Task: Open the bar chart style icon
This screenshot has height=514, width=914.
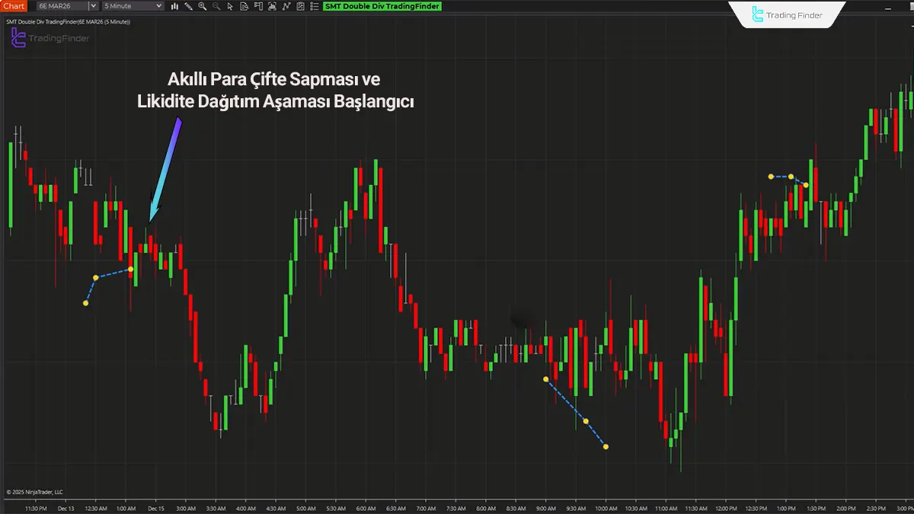Action: (x=174, y=5)
